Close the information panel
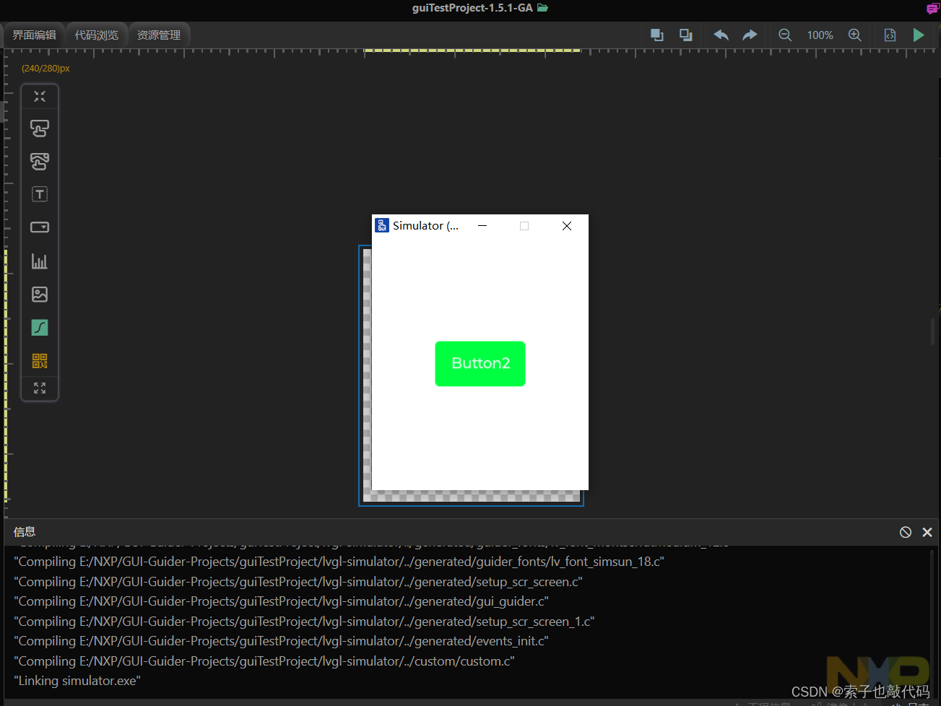The height and width of the screenshot is (706, 941). [927, 532]
